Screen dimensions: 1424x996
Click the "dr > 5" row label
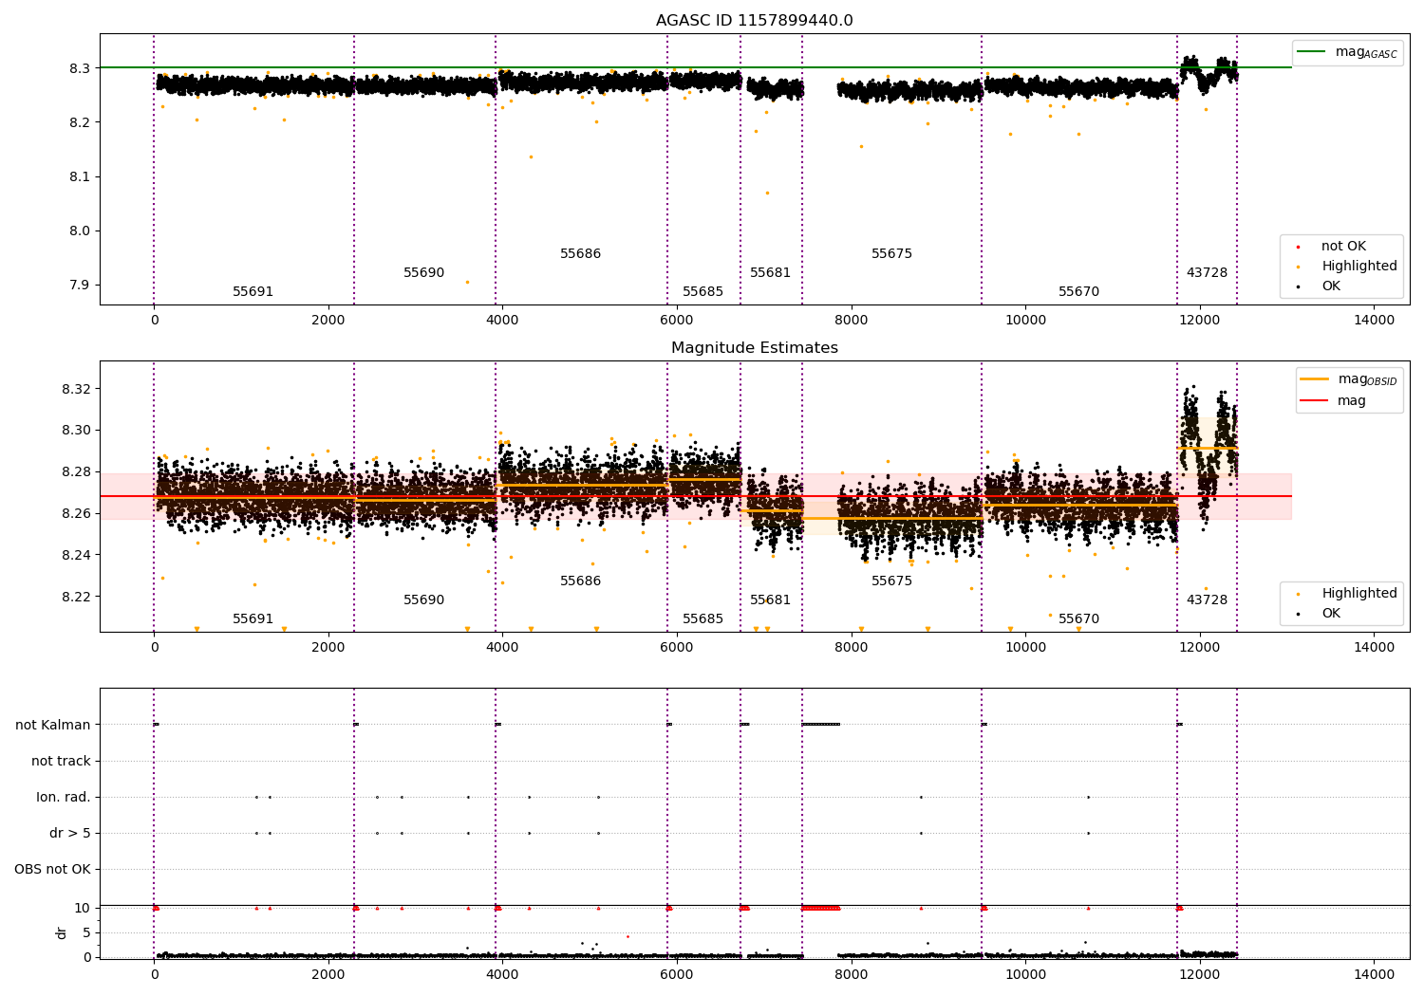coord(70,834)
